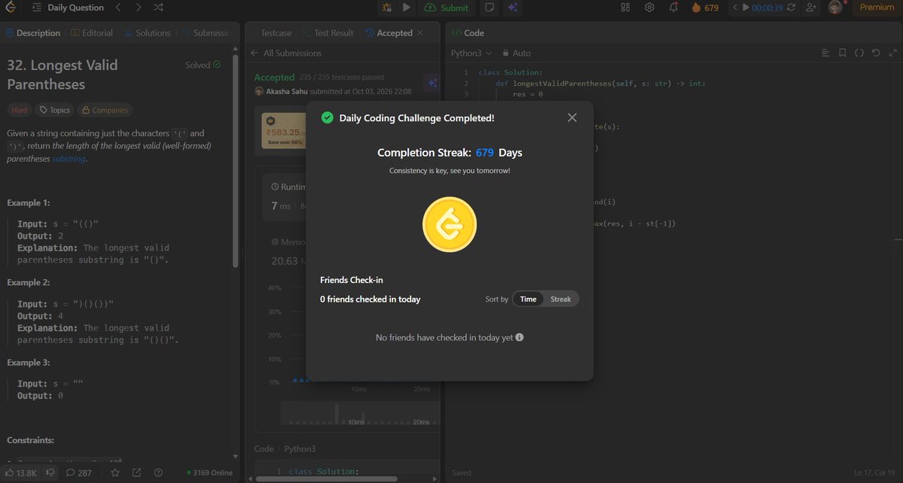Click the 3169 Online indicator
This screenshot has width=903, height=483.
tap(209, 472)
